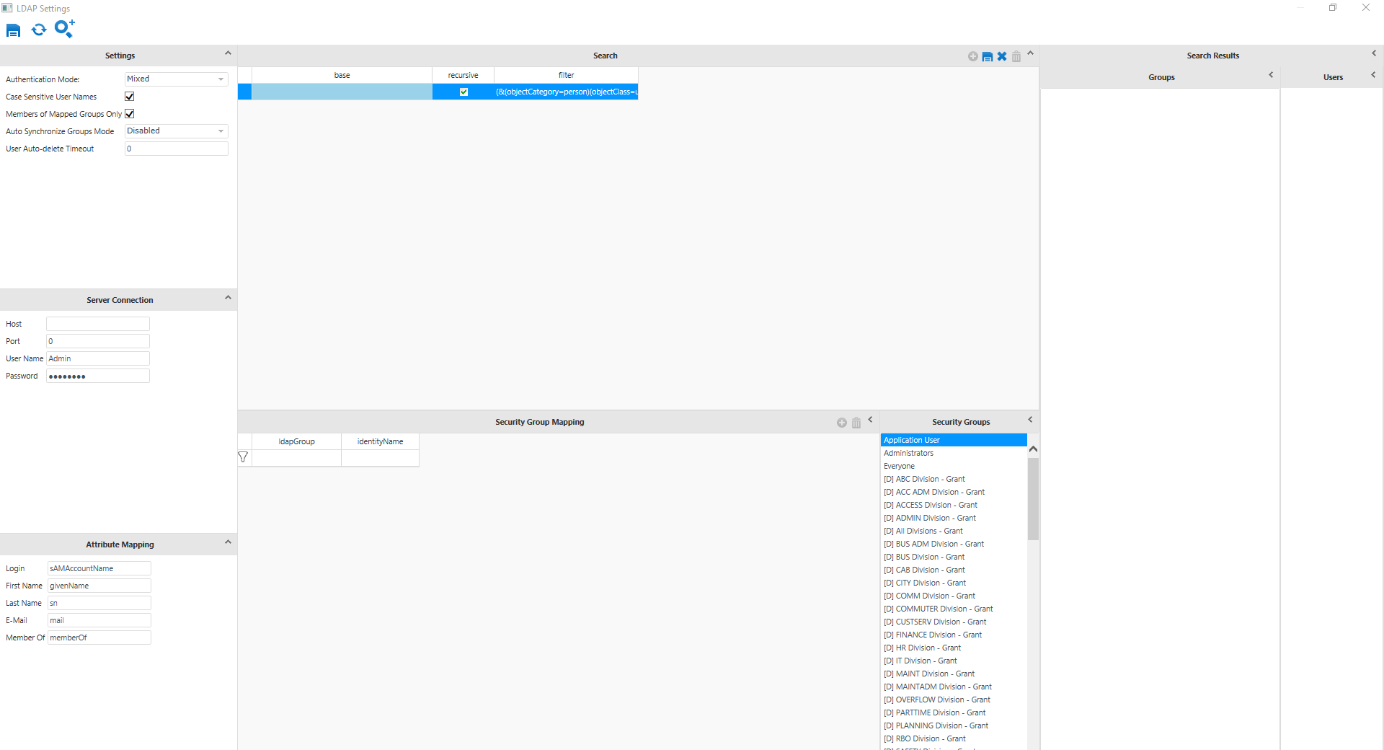1384x750 pixels.
Task: Select the add search toolbar icon
Action: click(63, 29)
